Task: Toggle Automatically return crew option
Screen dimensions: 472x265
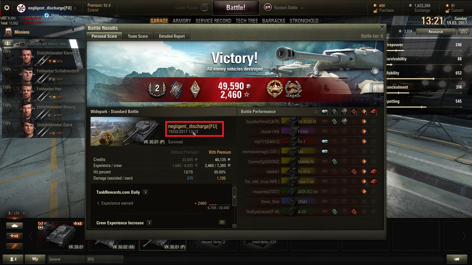Action: point(42,44)
